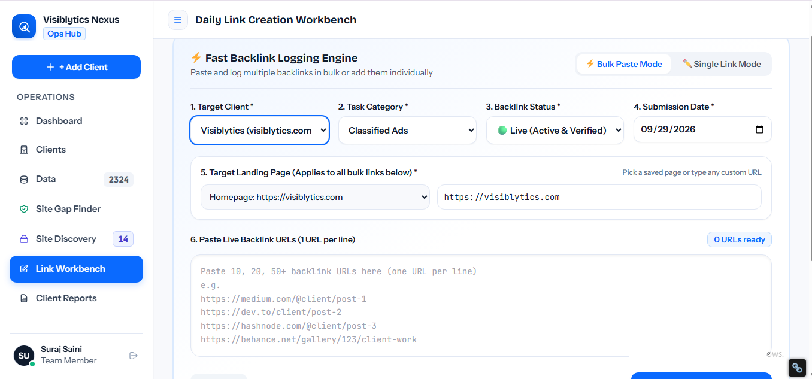Switch to Bulk Paste Mode

[x=623, y=64]
